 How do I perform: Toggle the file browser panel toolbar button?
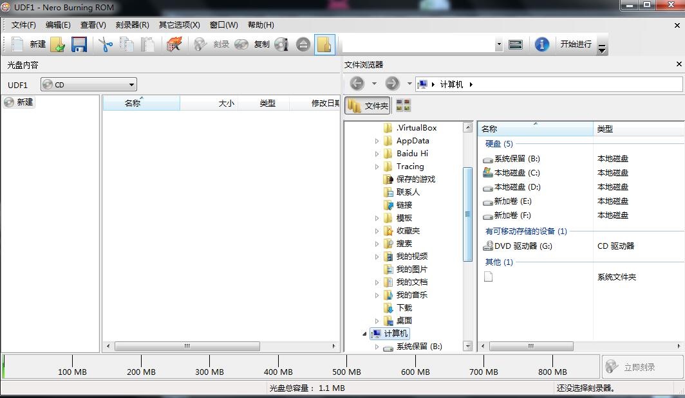point(324,44)
